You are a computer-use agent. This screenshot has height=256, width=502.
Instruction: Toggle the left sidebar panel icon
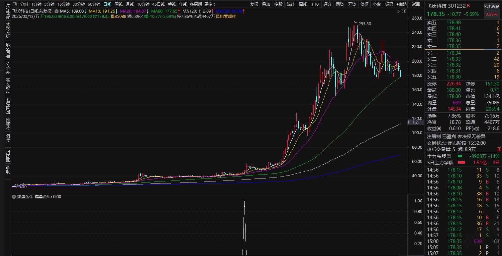click(x=14, y=4)
